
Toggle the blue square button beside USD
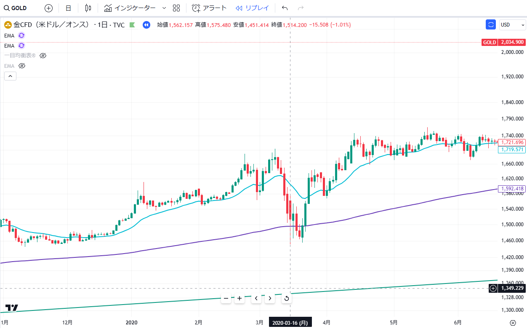tap(490, 25)
